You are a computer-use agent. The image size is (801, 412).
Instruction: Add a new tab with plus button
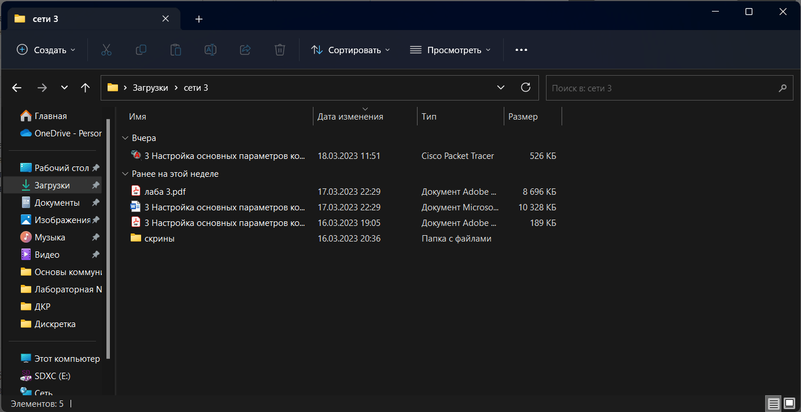[199, 19]
